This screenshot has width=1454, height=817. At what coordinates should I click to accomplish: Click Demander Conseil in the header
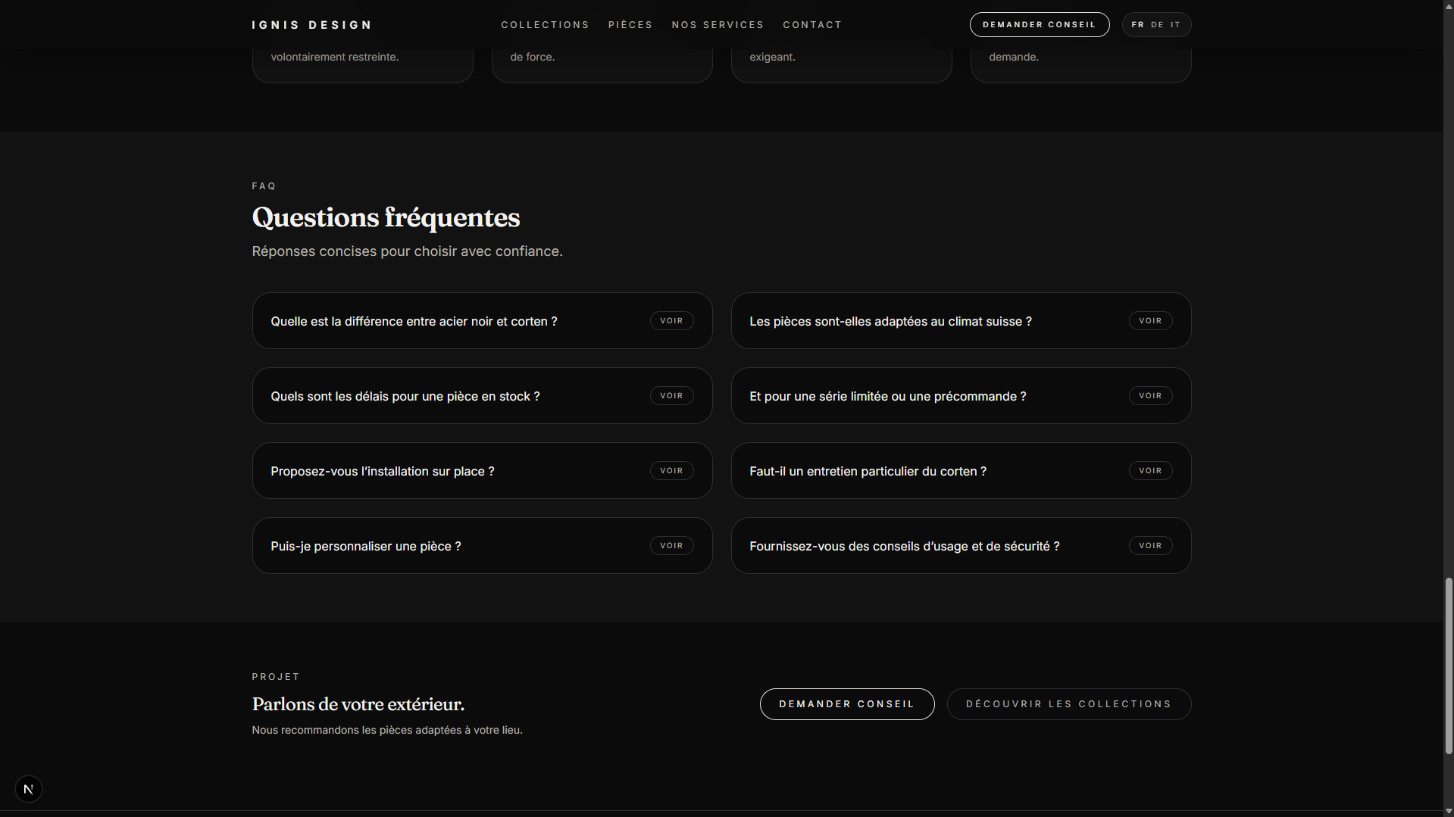click(x=1039, y=25)
